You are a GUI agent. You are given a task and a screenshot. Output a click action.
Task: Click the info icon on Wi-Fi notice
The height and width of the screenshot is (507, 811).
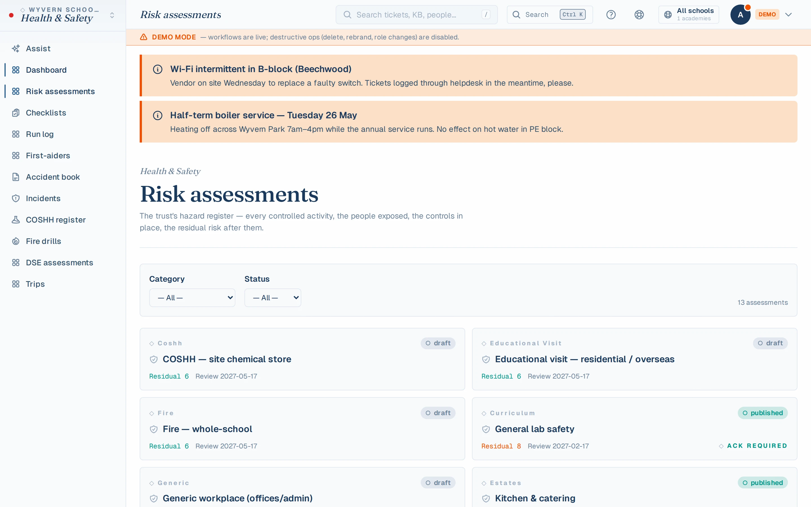(x=158, y=69)
